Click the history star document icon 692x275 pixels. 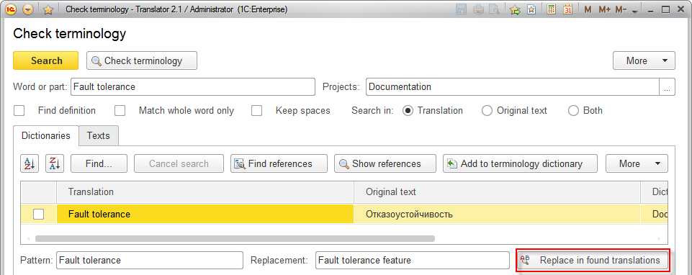[x=531, y=9]
